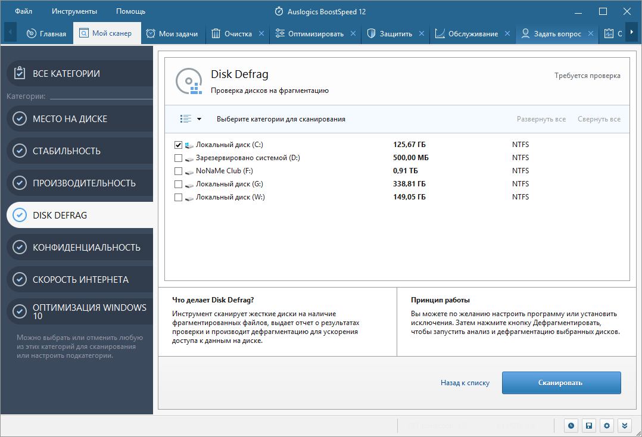This screenshot has width=642, height=437.
Task: Open settings via the gear icon
Action: pyautogui.click(x=607, y=426)
